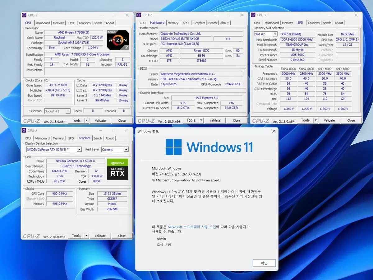Open the Perf Level dropdown showing Current
This screenshot has width=373, height=280.
click(x=126, y=149)
